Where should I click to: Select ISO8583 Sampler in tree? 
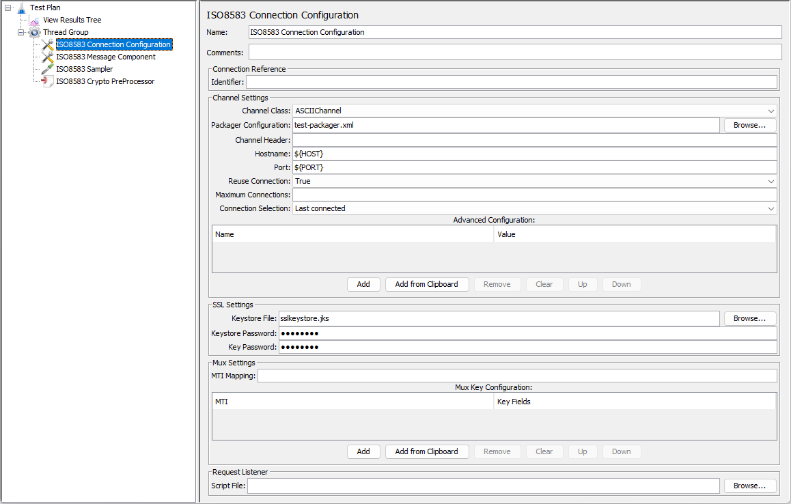(x=84, y=69)
